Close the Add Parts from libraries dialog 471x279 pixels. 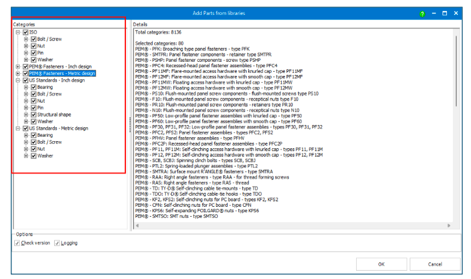[x=456, y=13]
